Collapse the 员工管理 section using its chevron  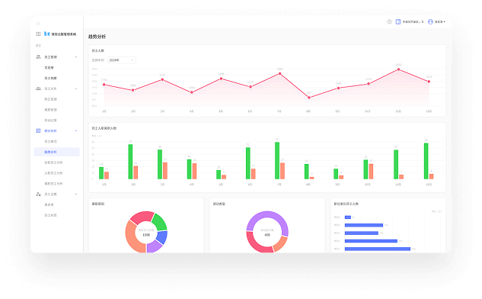tap(76, 57)
